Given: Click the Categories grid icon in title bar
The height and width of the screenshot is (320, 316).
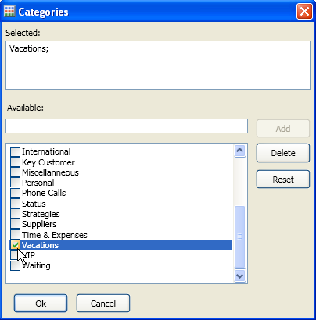Looking at the screenshot, I should point(9,12).
